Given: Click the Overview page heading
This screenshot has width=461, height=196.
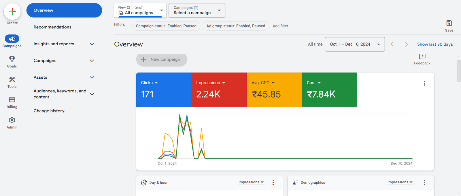Looking at the screenshot, I should (x=129, y=44).
